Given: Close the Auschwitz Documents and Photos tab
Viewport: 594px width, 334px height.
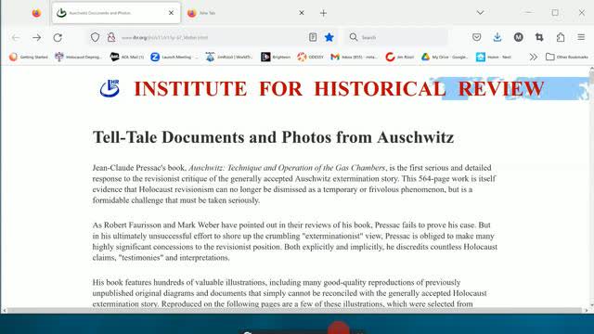Looking at the screenshot, I should click(x=171, y=13).
